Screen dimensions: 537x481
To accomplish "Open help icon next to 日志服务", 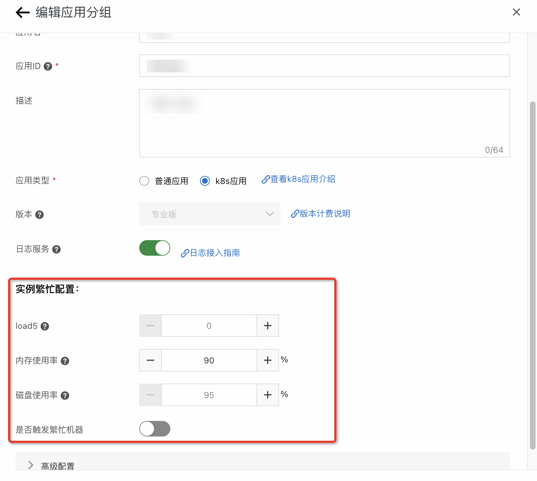I will pos(57,249).
